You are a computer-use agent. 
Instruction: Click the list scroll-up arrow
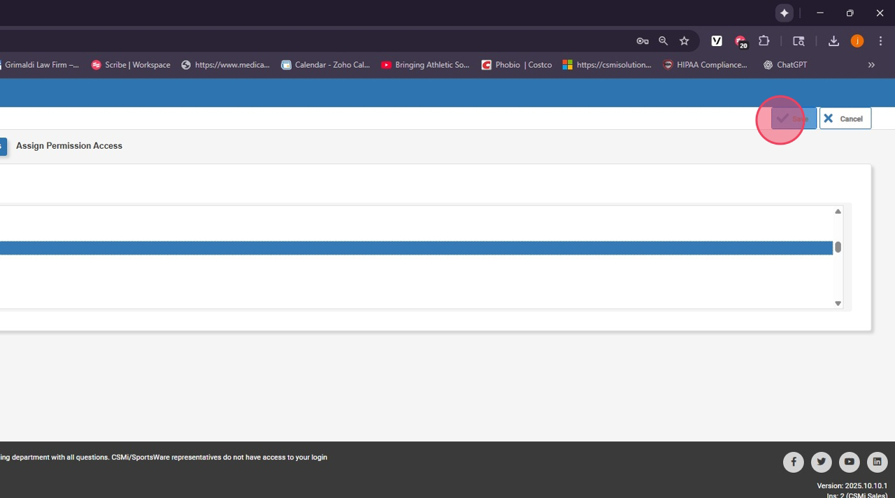coord(838,212)
